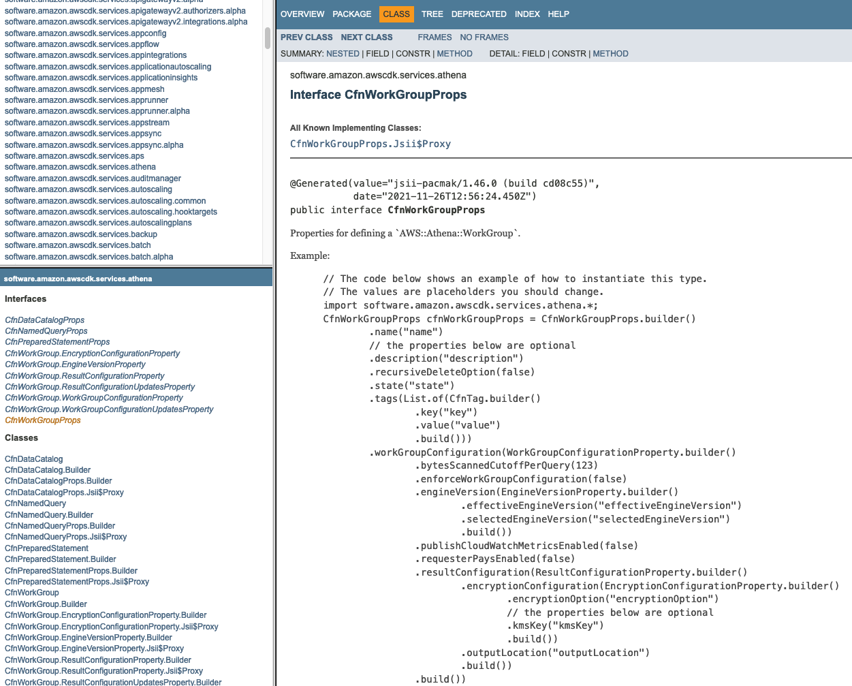The width and height of the screenshot is (852, 686).
Task: Open CfnDataCatalog.Builder class
Action: tap(48, 470)
